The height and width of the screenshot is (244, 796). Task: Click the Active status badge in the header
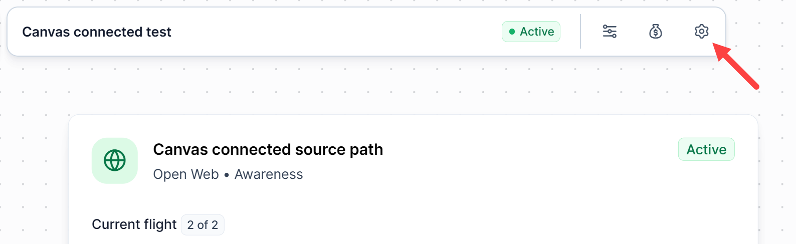[x=531, y=32]
